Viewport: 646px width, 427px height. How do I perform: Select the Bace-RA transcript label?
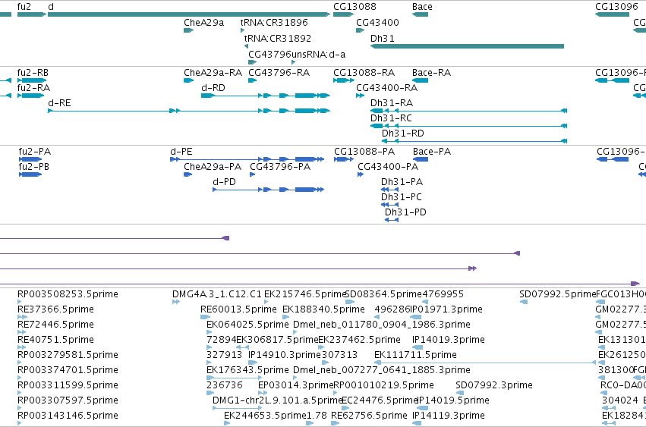[431, 73]
